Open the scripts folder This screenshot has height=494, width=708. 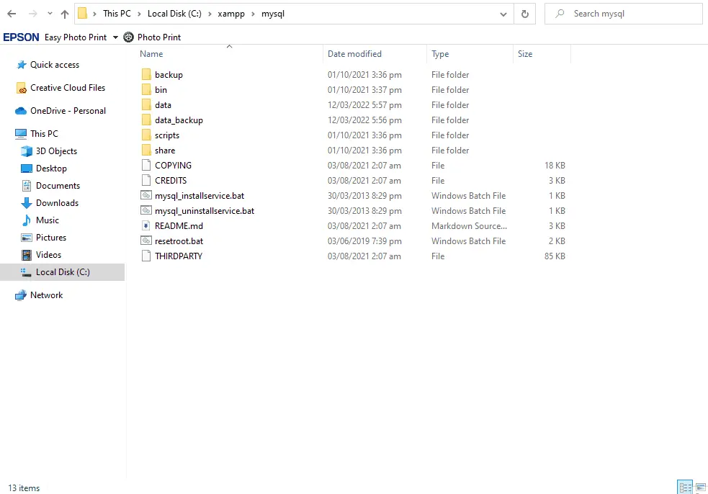point(167,135)
